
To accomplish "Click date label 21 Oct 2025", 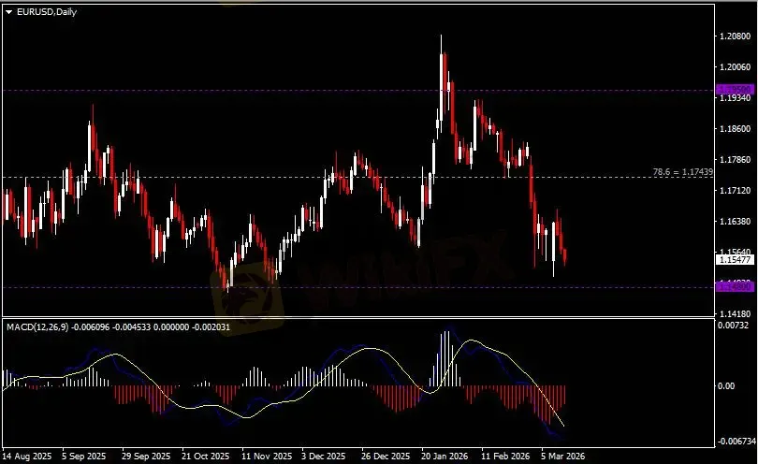I will (x=206, y=456).
